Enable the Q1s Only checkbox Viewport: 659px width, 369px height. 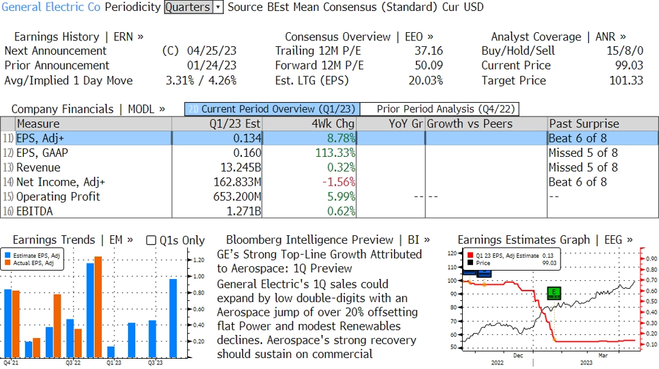point(151,240)
